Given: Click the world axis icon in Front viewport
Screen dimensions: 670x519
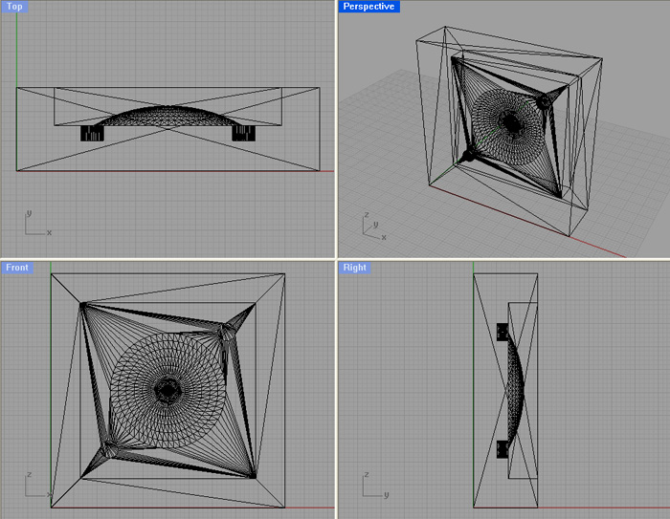Looking at the screenshot, I should pos(36,486).
